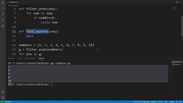Open the Source Control view
This screenshot has width=183, height=103.
(x=3, y=14)
